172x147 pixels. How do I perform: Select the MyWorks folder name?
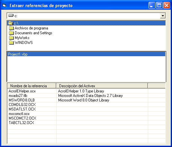[22, 38]
